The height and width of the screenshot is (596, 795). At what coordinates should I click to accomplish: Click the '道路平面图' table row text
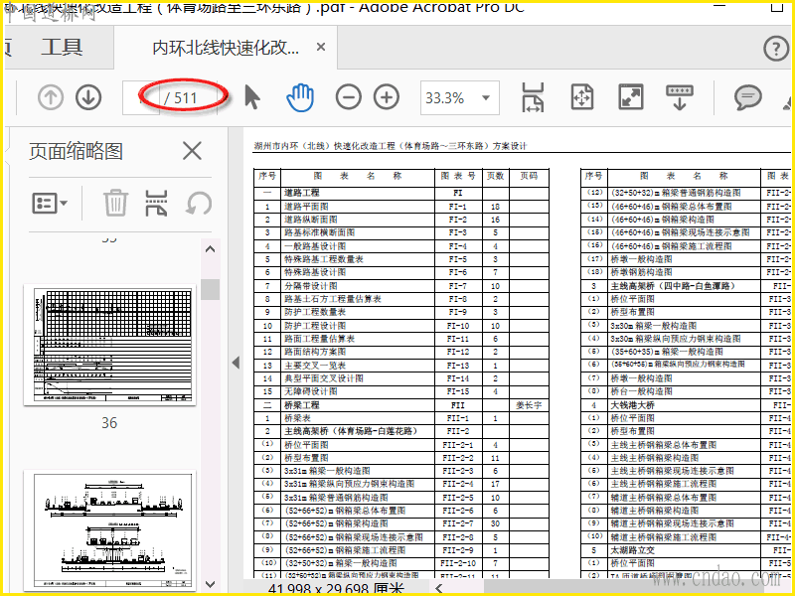pos(306,207)
